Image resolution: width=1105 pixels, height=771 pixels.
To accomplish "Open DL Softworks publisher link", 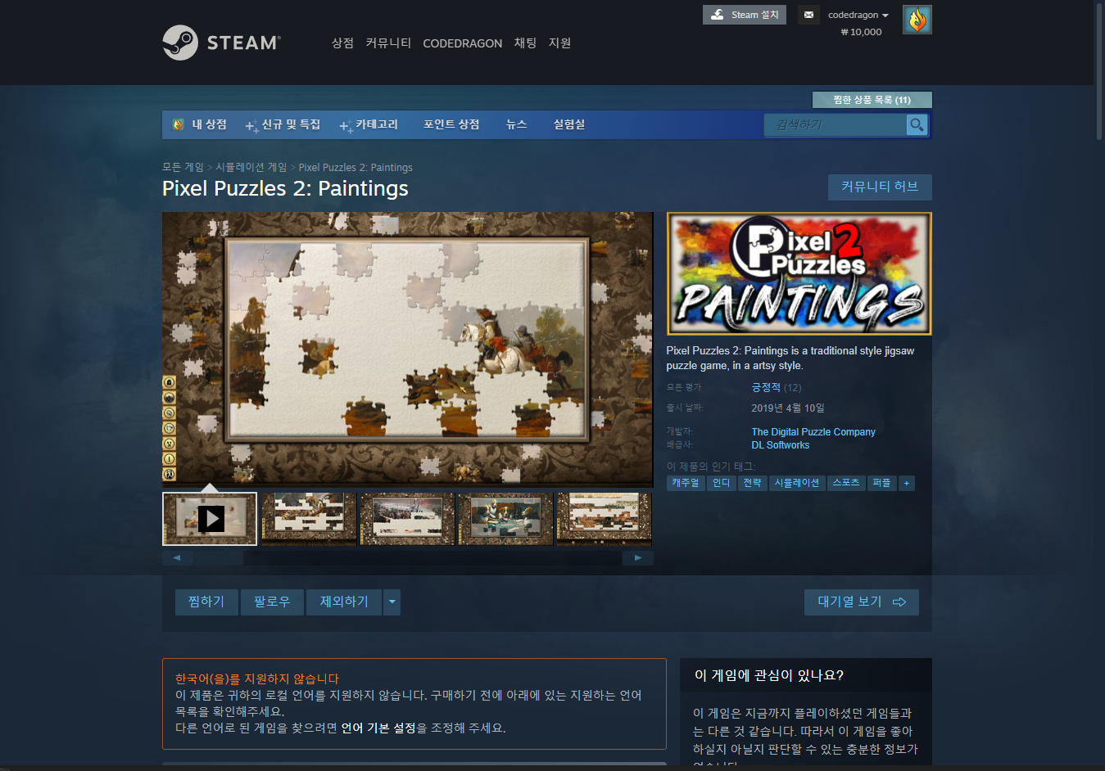I will [x=780, y=445].
